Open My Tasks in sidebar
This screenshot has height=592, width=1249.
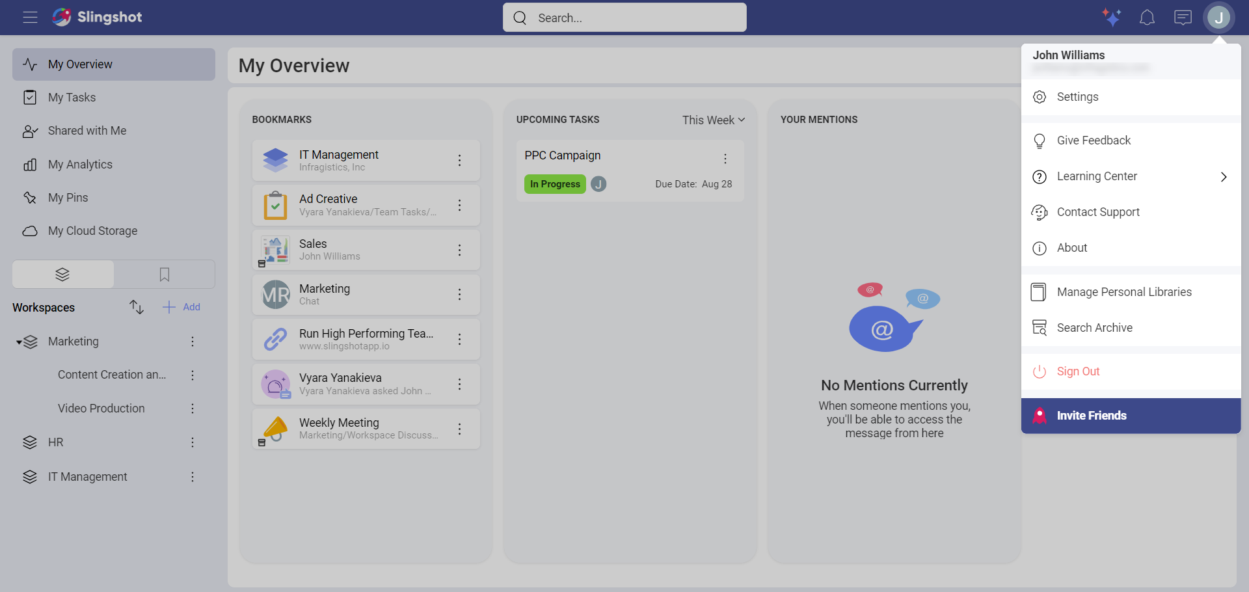click(x=114, y=98)
